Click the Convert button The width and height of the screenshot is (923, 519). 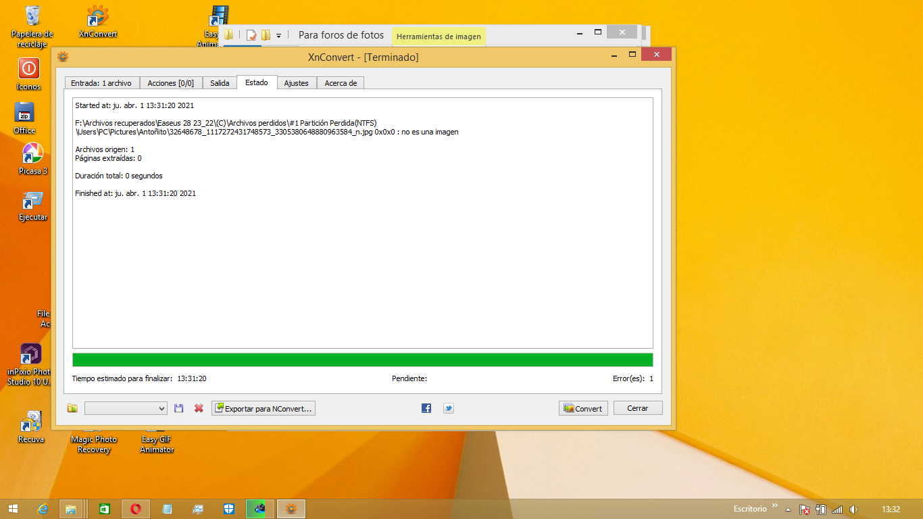pos(583,408)
